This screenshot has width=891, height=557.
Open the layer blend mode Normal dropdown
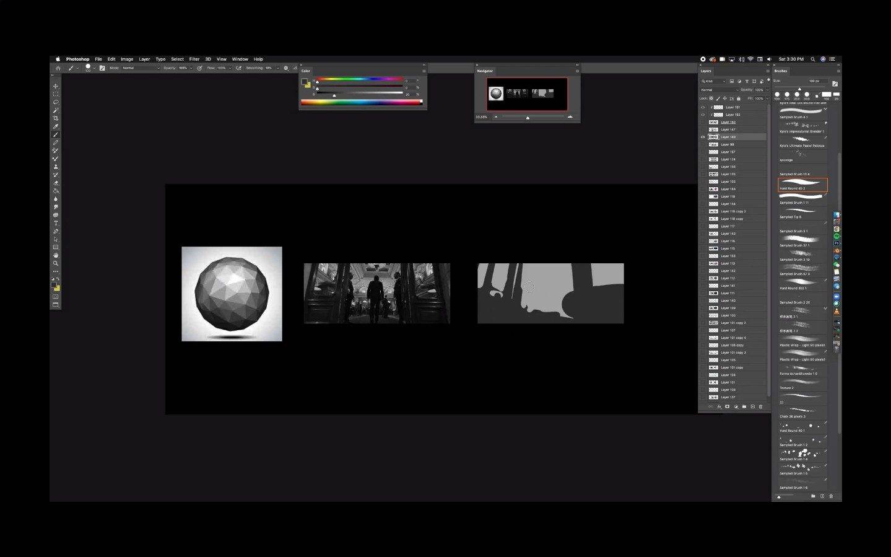[717, 90]
